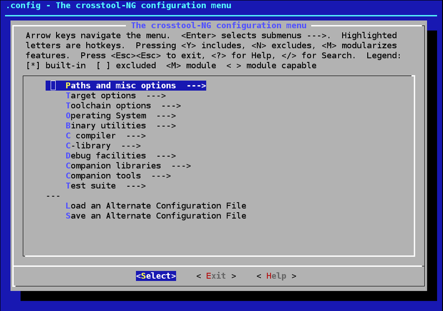Click the Help button
The width and height of the screenshot is (443, 311).
coord(276,276)
